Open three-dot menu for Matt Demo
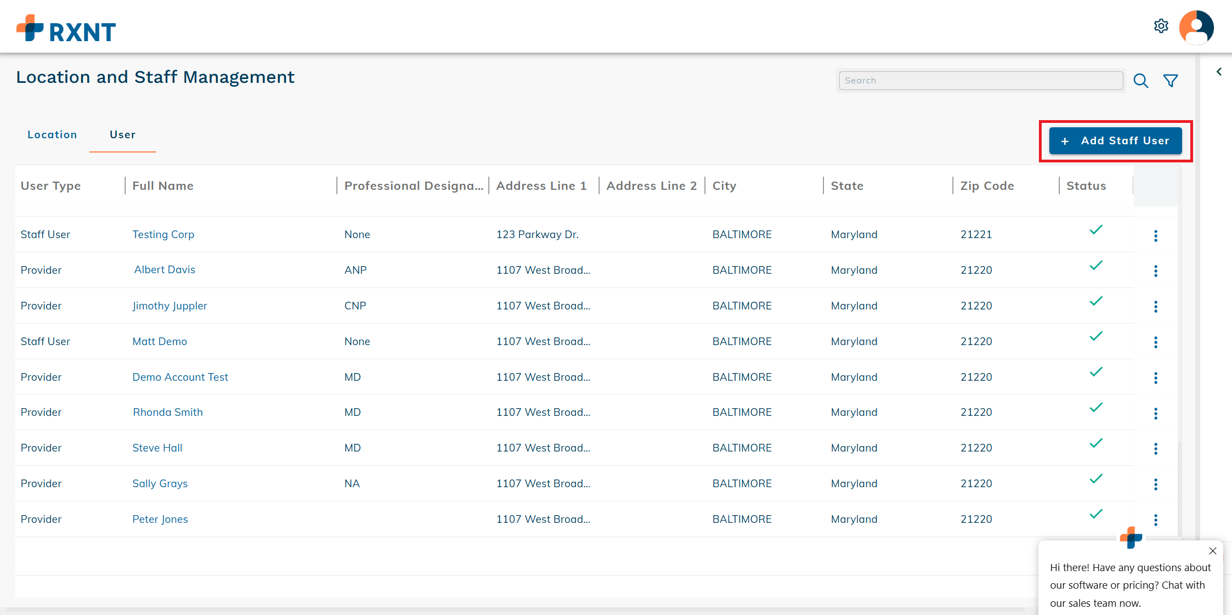1232x615 pixels. coord(1156,342)
